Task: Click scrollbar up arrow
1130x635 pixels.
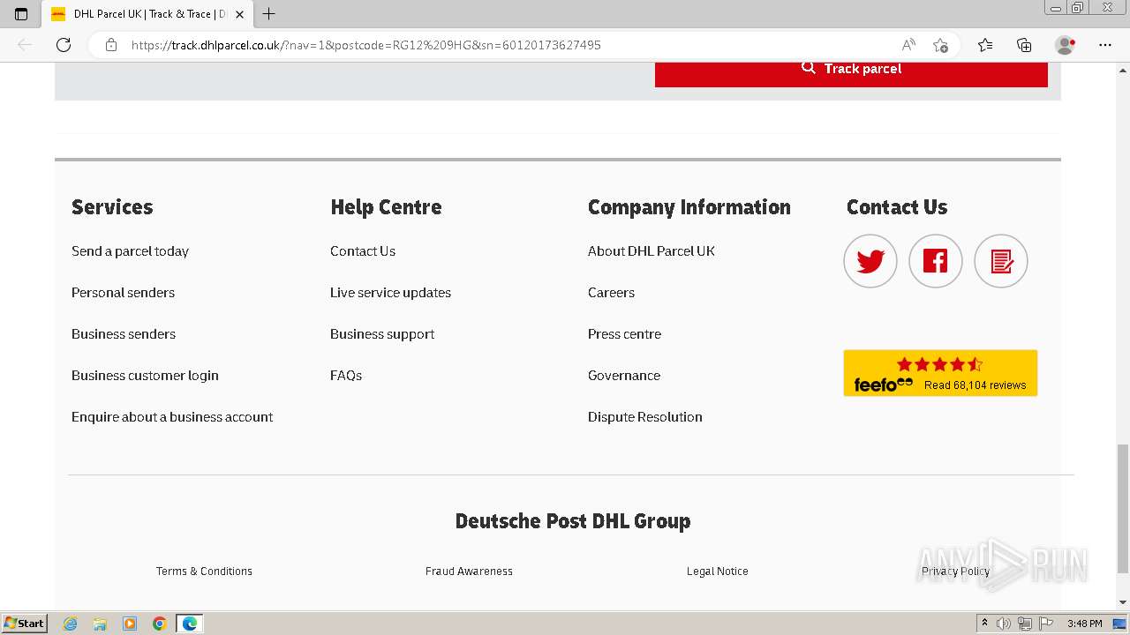Action: click(x=1123, y=70)
